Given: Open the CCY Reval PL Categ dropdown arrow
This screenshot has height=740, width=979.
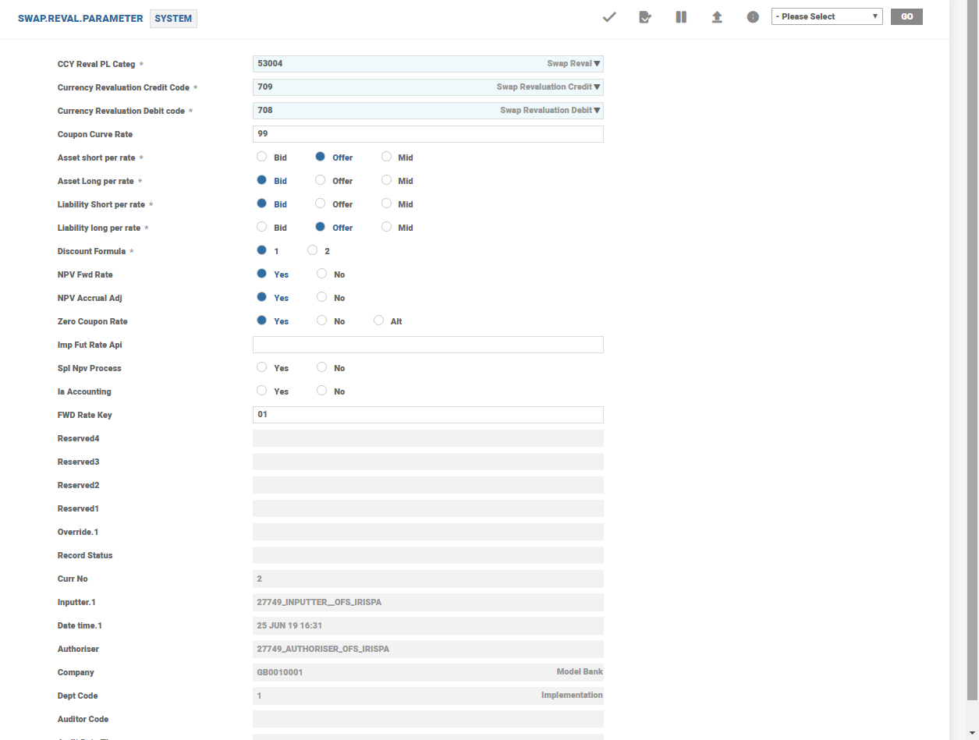Looking at the screenshot, I should click(x=597, y=64).
